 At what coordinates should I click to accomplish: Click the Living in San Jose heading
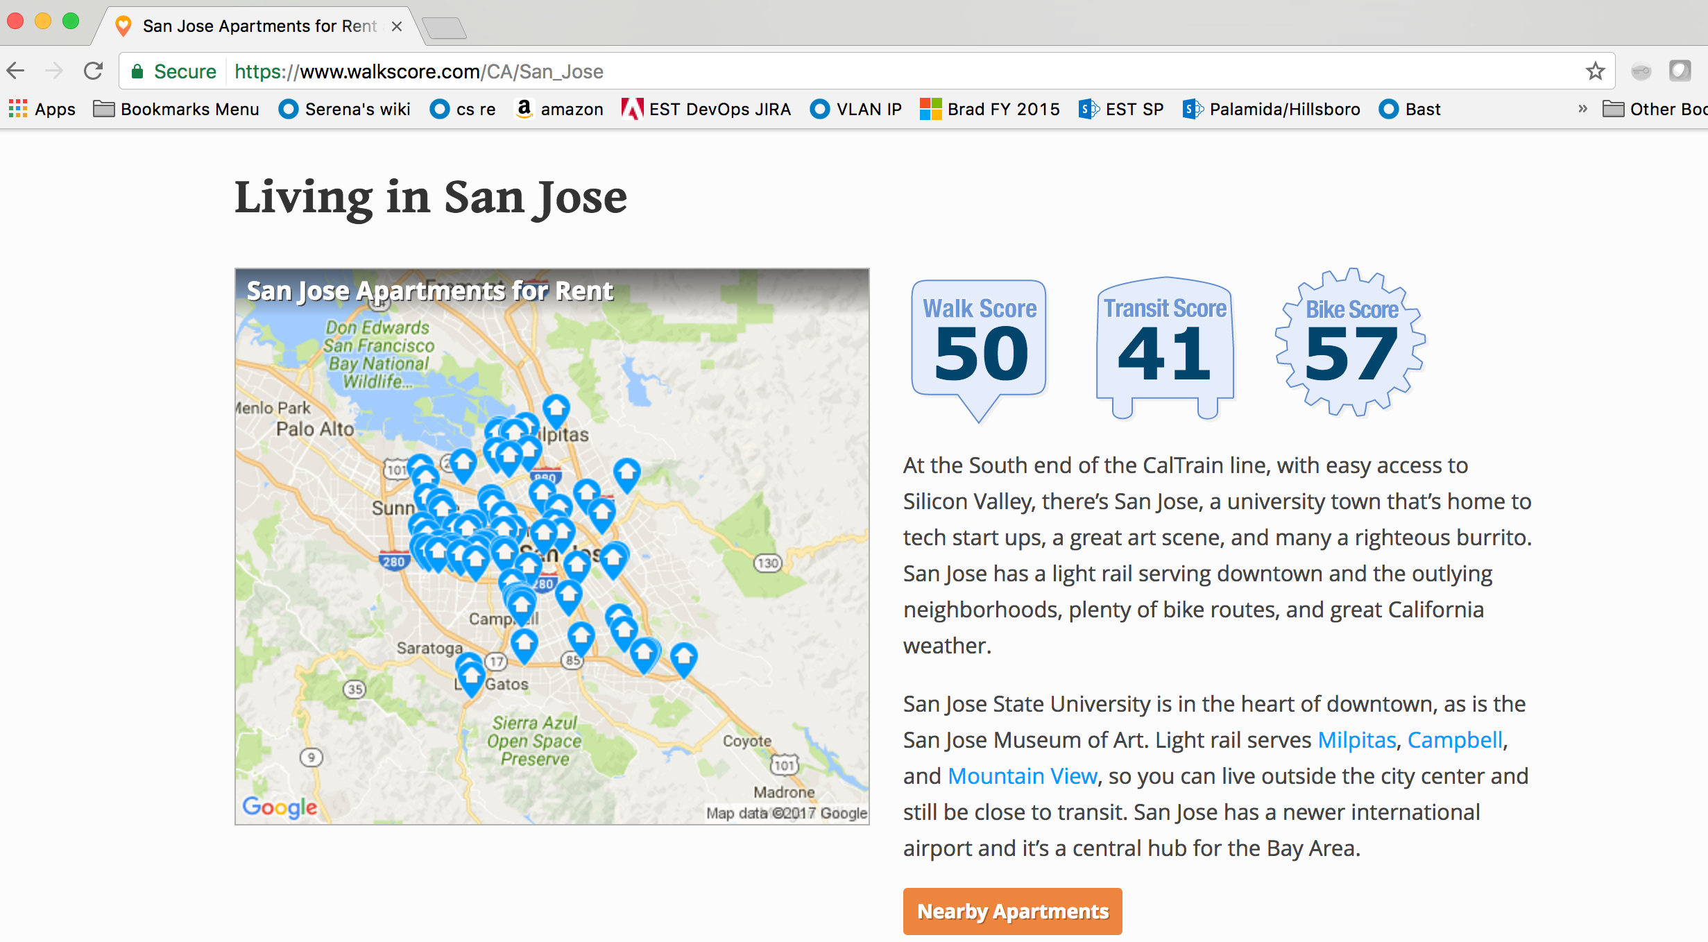click(x=431, y=198)
